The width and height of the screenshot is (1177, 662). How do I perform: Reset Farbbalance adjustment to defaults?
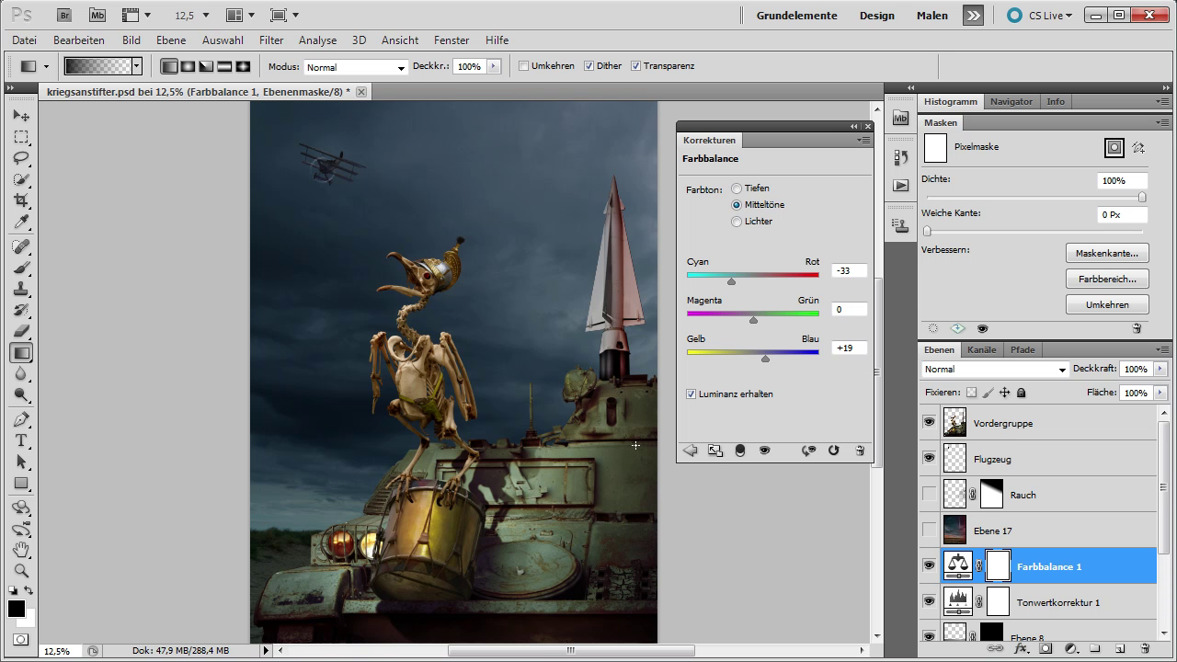[x=833, y=451]
